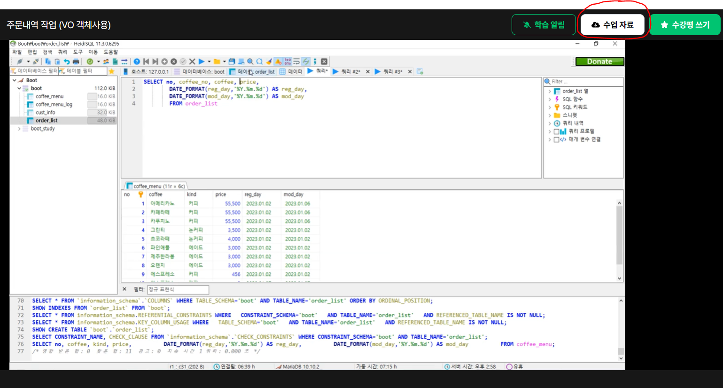Click the 정규 표현식 filter input field

(x=178, y=289)
